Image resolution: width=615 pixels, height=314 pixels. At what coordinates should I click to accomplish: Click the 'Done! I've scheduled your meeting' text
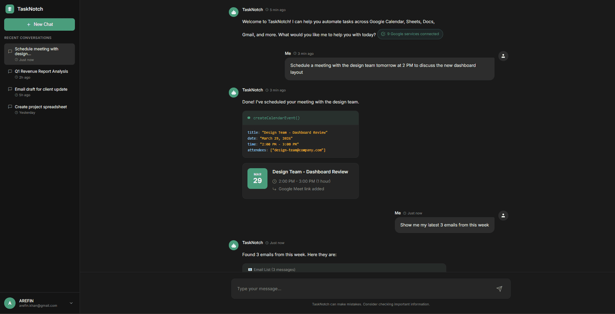click(301, 102)
